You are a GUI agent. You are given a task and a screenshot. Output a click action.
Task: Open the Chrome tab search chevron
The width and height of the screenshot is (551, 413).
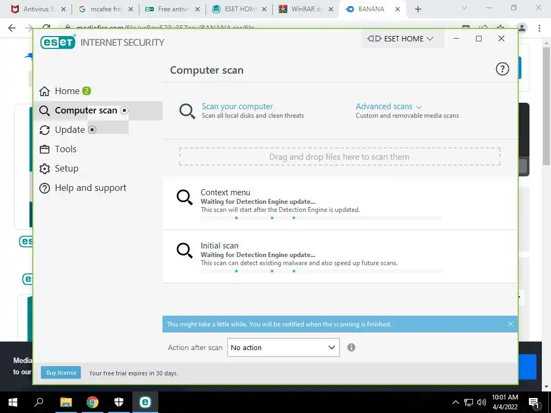pyautogui.click(x=464, y=8)
